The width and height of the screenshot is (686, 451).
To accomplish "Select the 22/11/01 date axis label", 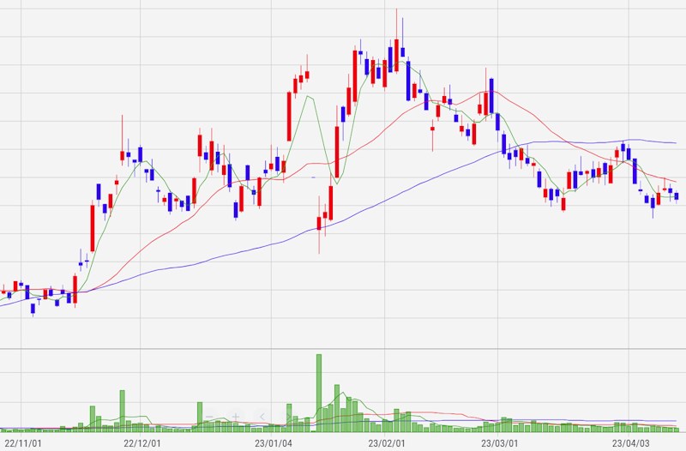I will pos(23,443).
